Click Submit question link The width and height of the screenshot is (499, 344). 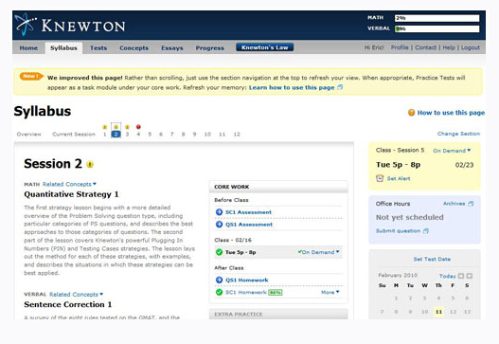[x=398, y=231]
